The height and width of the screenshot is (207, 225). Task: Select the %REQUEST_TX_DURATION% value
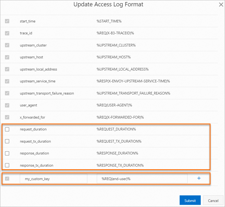[119, 141]
